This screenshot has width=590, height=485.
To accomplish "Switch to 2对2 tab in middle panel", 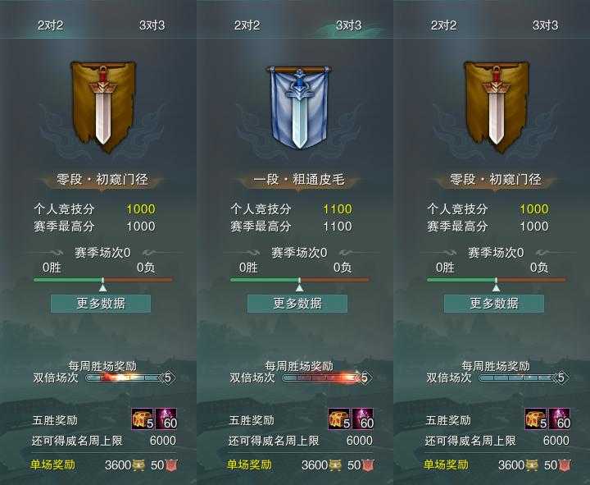I will [247, 25].
